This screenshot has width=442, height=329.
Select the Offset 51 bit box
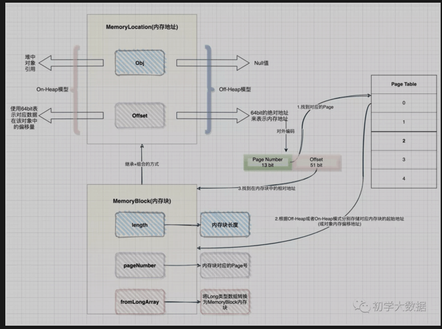pyautogui.click(x=316, y=162)
